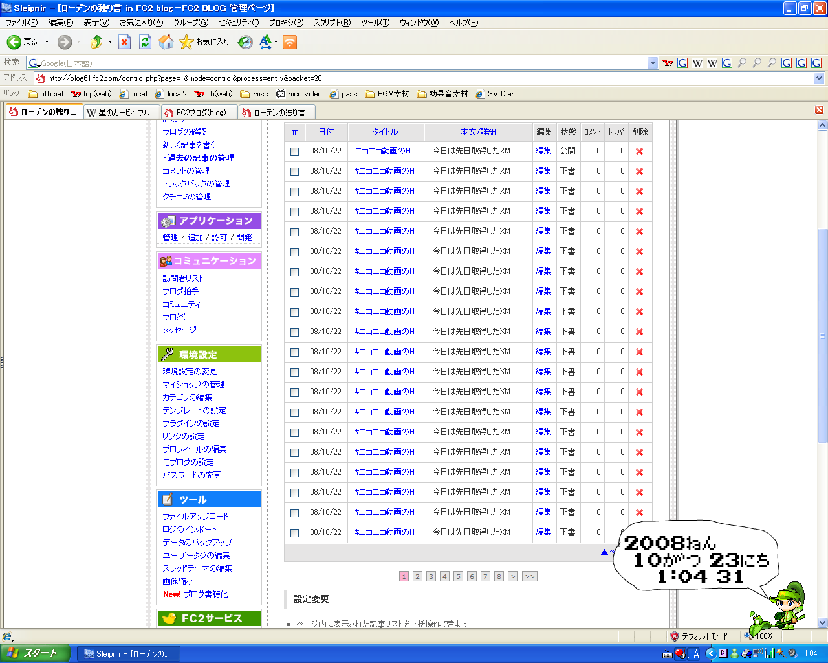Open the search box history dropdown
Image resolution: width=828 pixels, height=663 pixels.
653,63
